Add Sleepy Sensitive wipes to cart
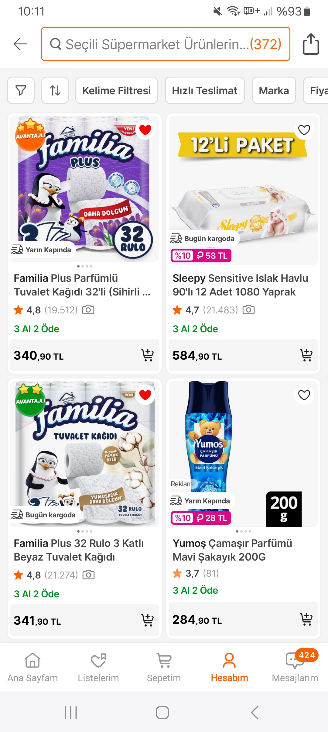 coord(306,355)
